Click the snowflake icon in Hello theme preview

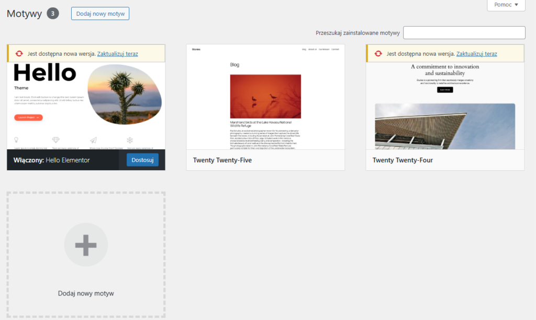point(130,140)
